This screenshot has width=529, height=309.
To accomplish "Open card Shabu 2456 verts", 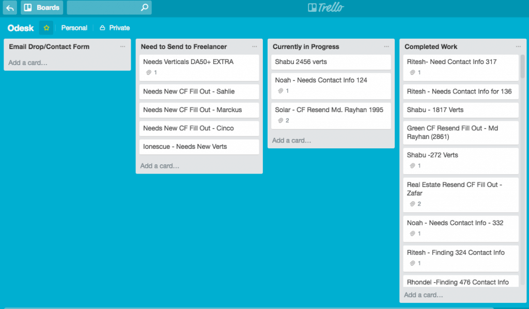I will [331, 62].
